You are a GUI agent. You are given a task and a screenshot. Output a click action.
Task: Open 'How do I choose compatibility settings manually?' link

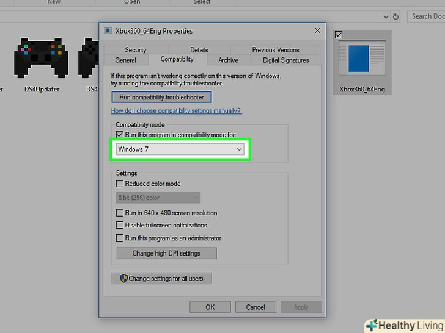pos(176,111)
